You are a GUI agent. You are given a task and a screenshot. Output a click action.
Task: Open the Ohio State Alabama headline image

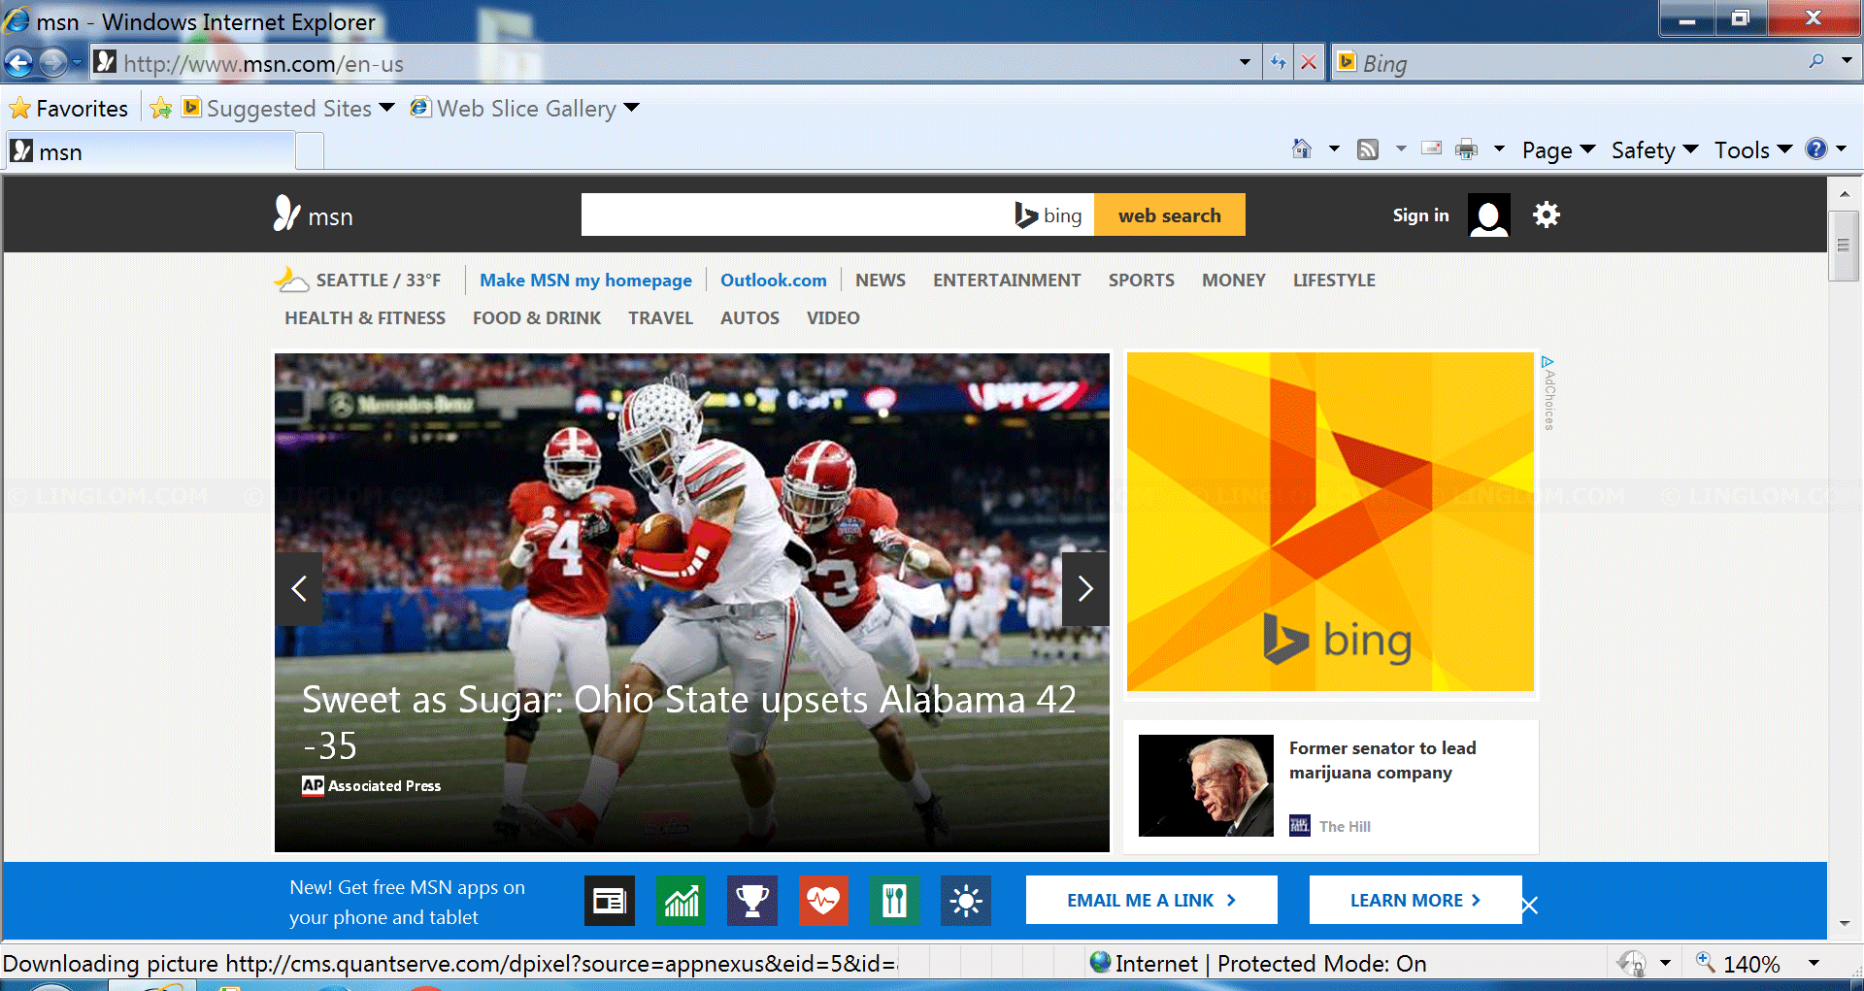click(691, 602)
